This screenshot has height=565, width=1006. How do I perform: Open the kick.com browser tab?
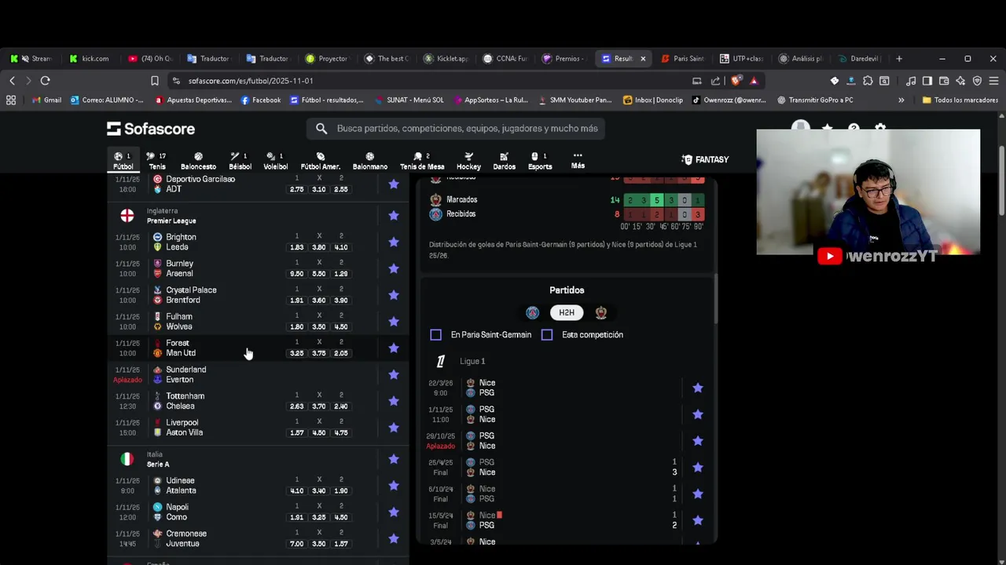pos(89,59)
